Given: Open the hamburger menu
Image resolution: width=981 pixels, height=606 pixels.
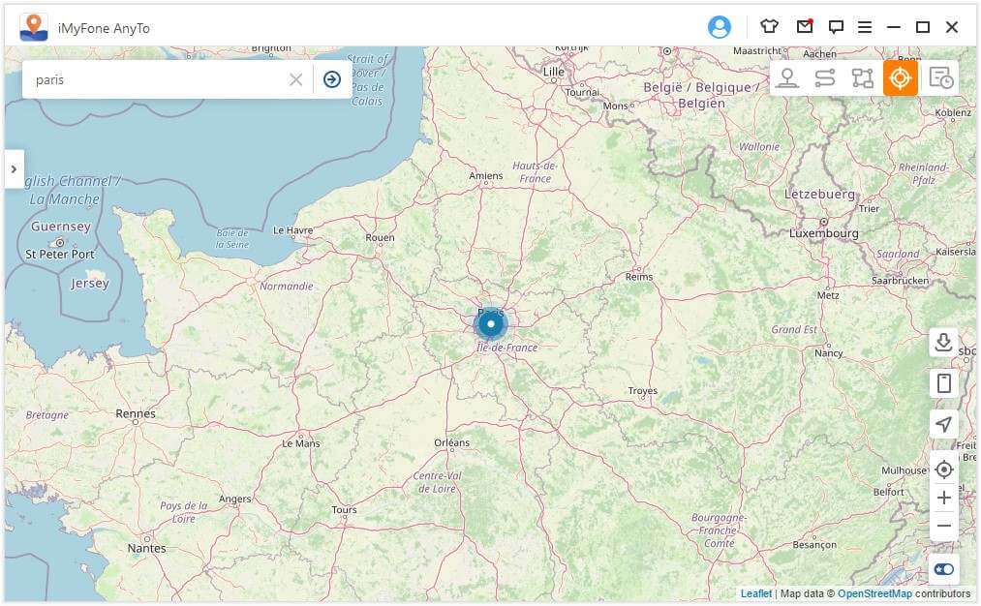Looking at the screenshot, I should click(x=865, y=27).
